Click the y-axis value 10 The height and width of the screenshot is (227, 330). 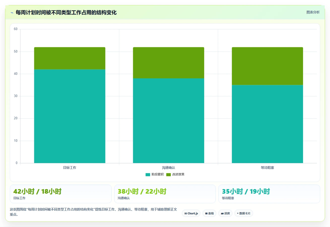(16, 141)
